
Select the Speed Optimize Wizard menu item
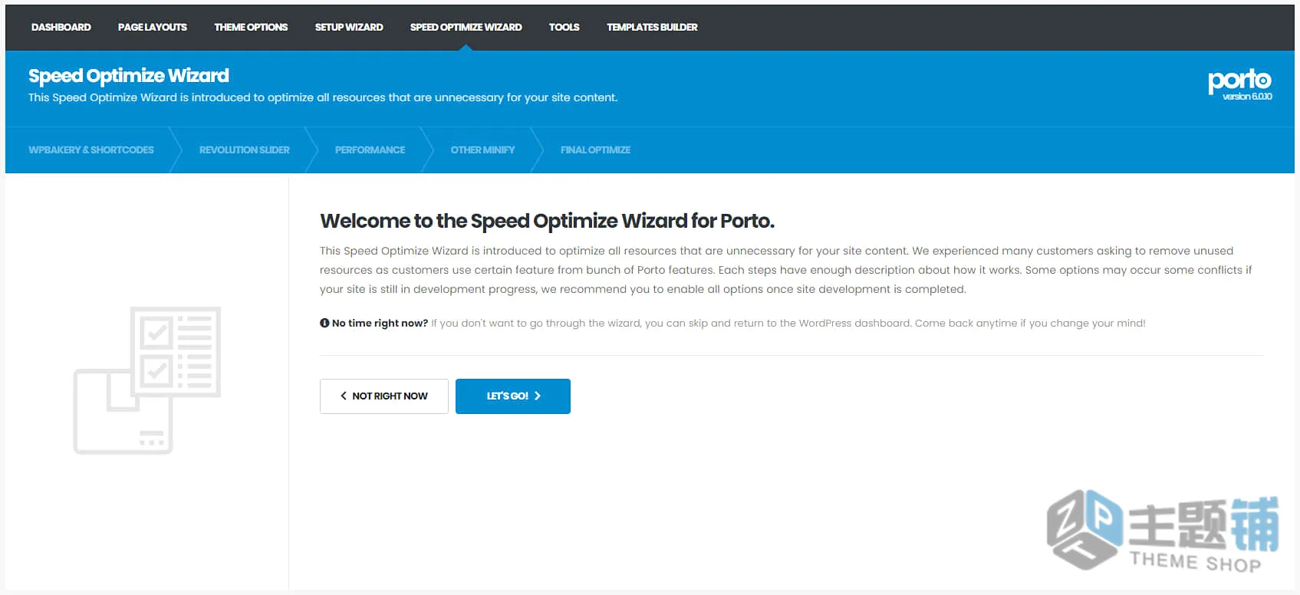pyautogui.click(x=466, y=27)
